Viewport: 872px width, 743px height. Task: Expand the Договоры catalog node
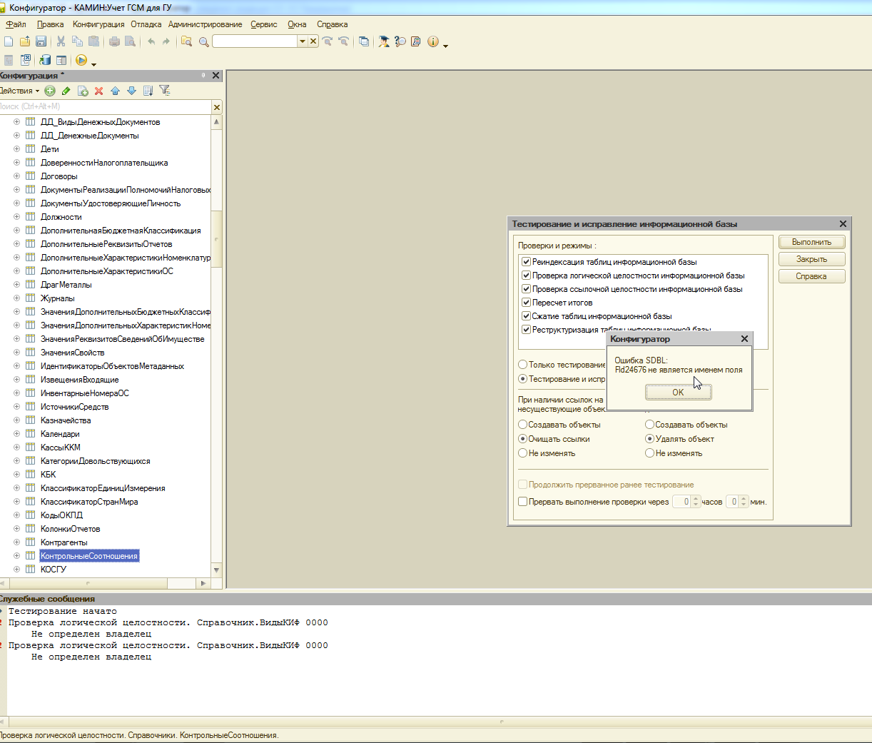pos(16,176)
